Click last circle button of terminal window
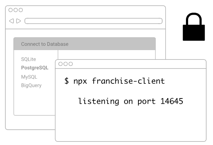Viewport: 213px width, 145px height. 71,64
